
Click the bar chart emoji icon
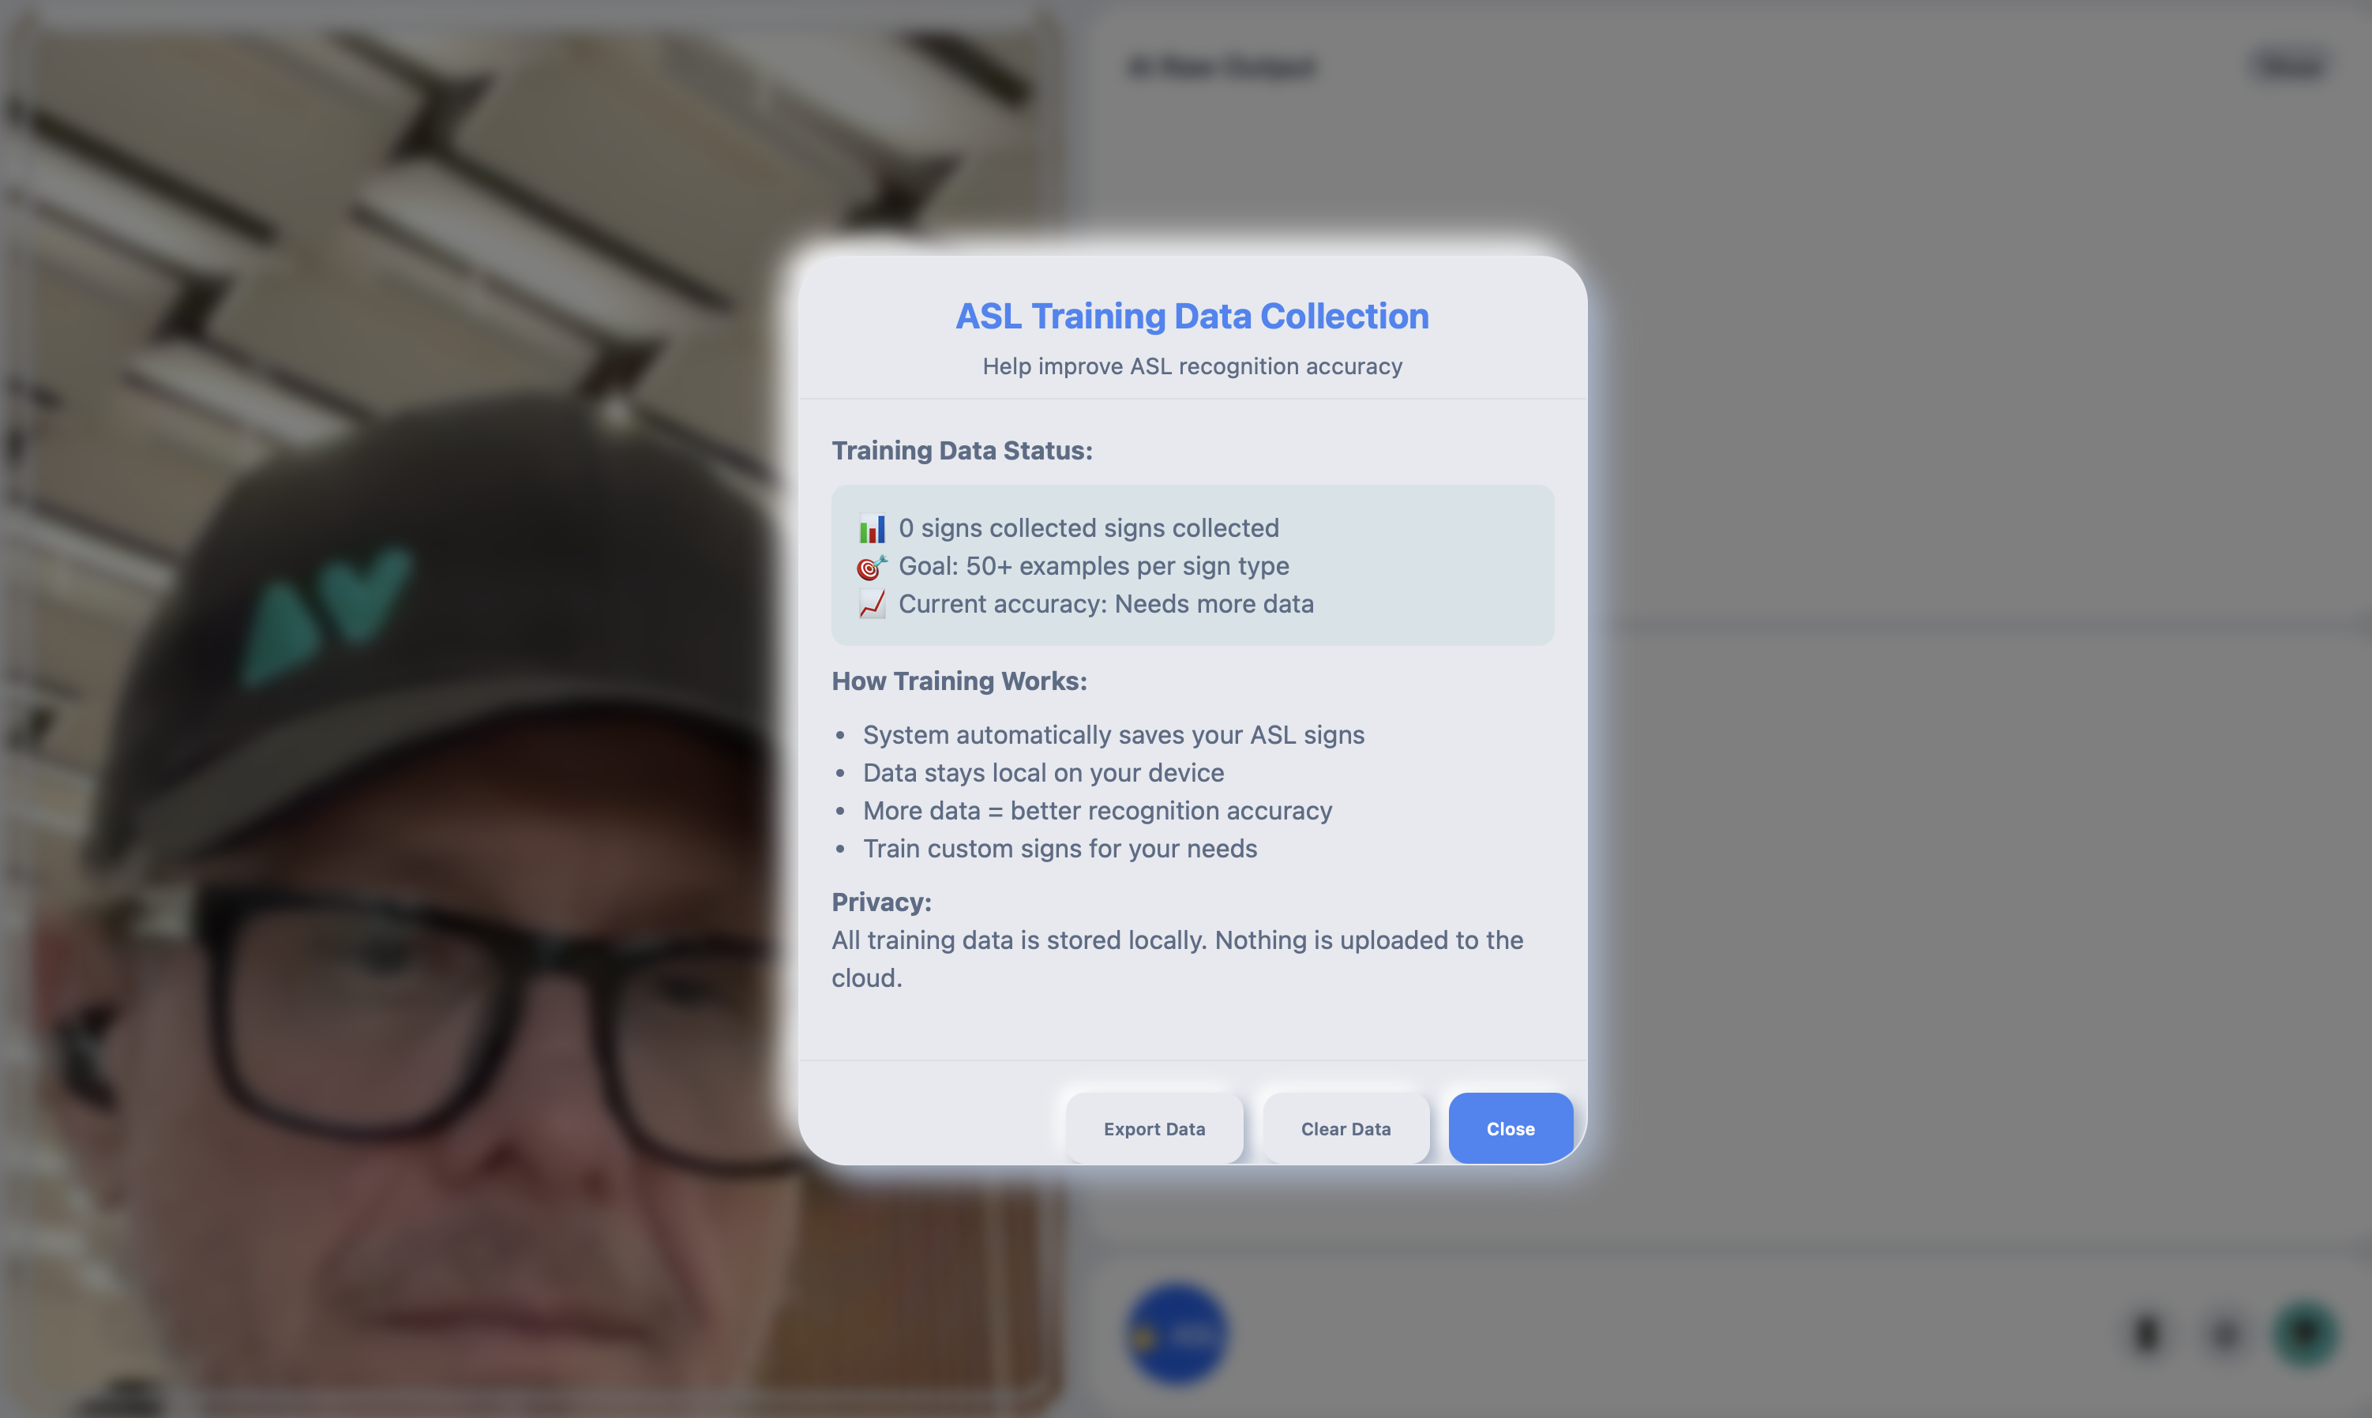[x=872, y=528]
